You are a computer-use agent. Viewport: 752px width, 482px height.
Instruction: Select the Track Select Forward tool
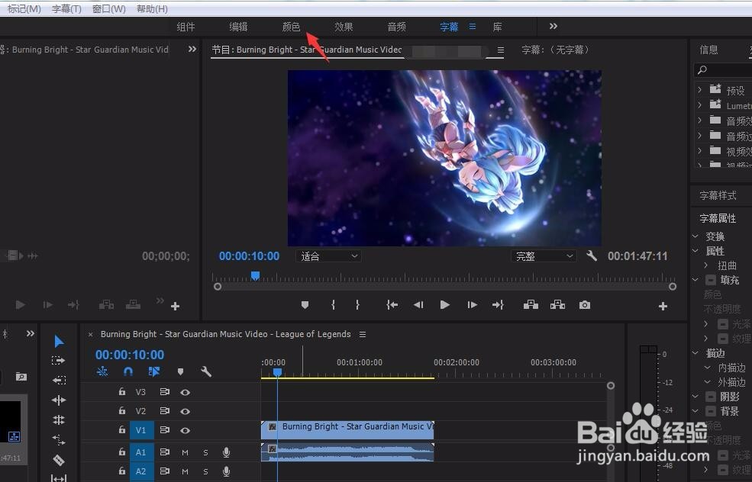(59, 360)
